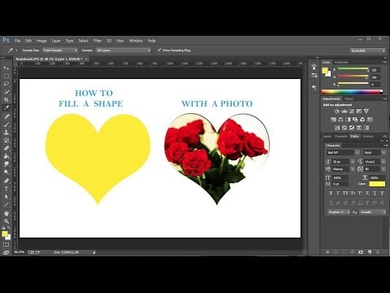Toggle Small Caps in Character panel
390x293 pixels.
click(353, 193)
